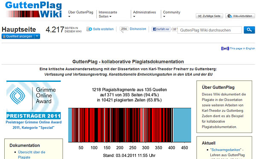Click the blue search magnifier button
The image size is (256, 159).
(249, 30)
